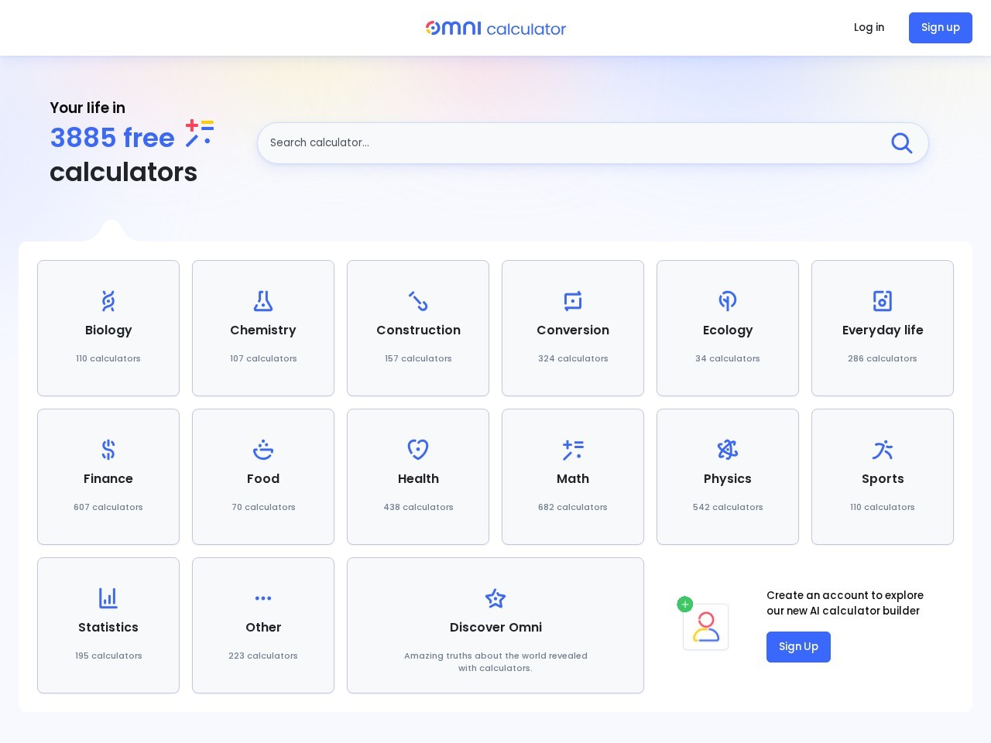The image size is (991, 743).
Task: Click '107 calculators' text in Chemistry card
Action: coord(263,358)
